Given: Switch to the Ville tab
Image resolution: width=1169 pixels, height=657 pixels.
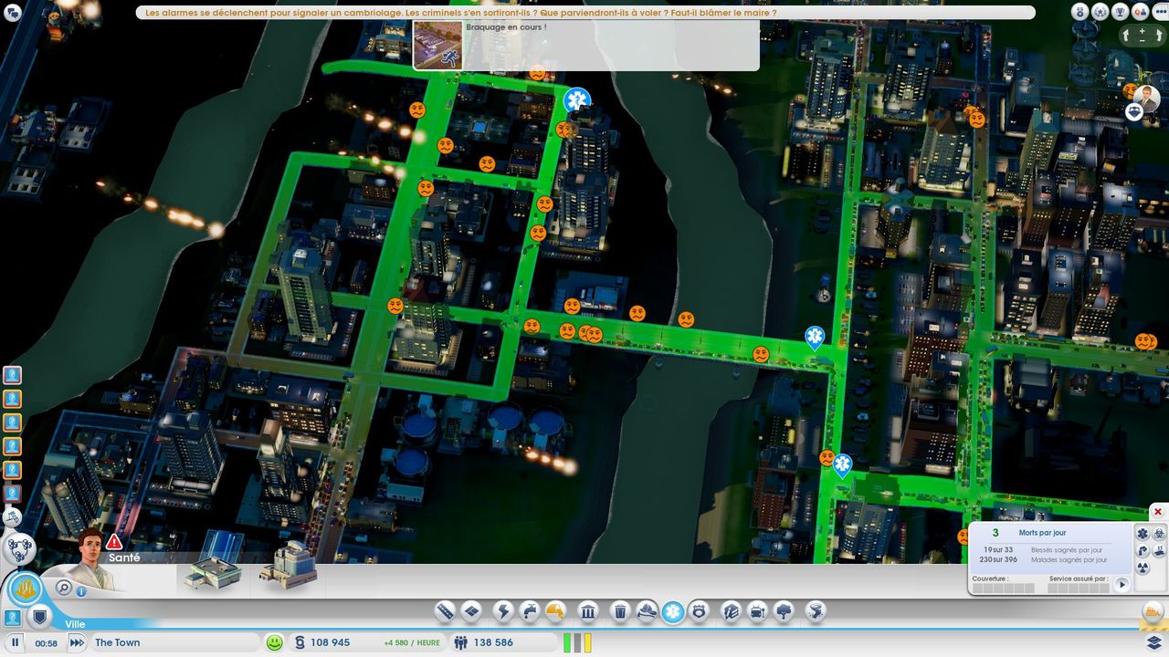Looking at the screenshot, I should pyautogui.click(x=76, y=624).
